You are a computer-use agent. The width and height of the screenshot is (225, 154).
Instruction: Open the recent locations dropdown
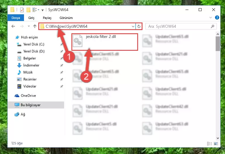click(x=29, y=26)
